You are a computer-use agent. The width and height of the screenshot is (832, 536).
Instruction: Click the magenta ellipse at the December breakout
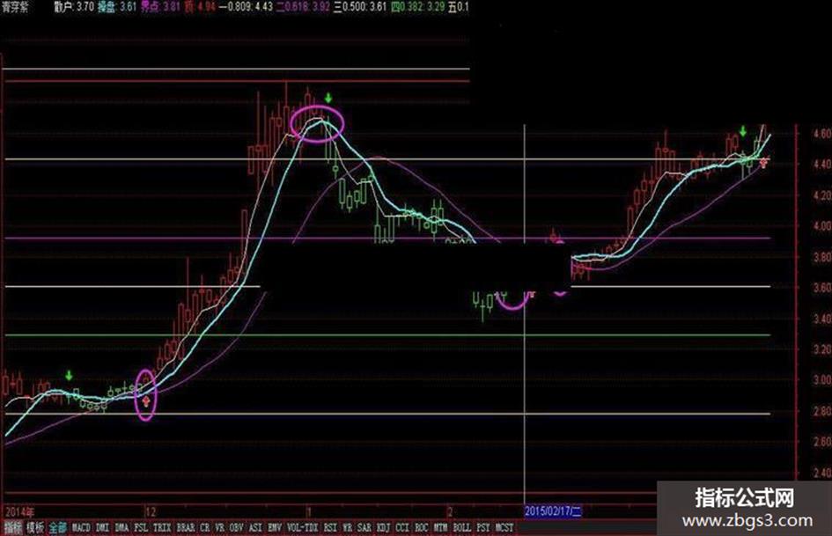[146, 395]
